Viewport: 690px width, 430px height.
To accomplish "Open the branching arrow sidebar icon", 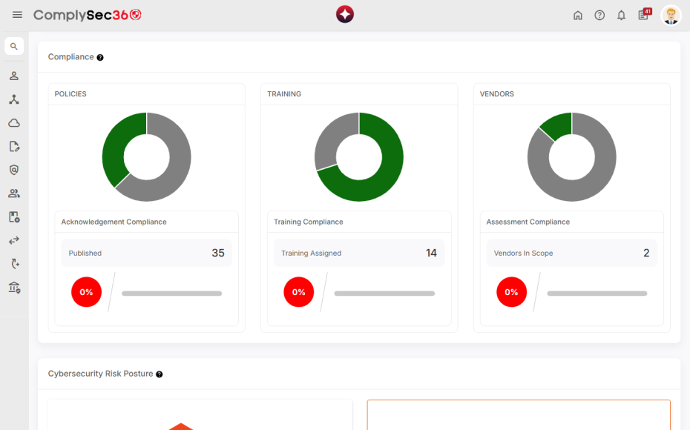I will point(15,264).
